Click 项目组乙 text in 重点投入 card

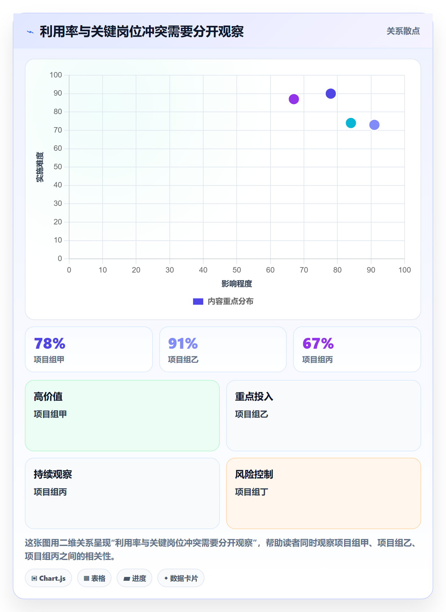[252, 414]
